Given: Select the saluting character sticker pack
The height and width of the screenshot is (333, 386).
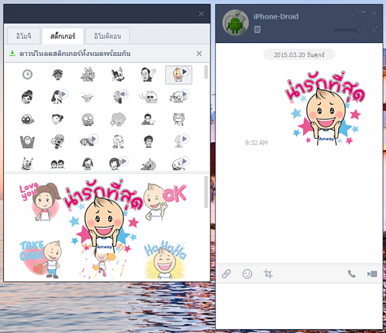Looking at the screenshot, I should (58, 141).
